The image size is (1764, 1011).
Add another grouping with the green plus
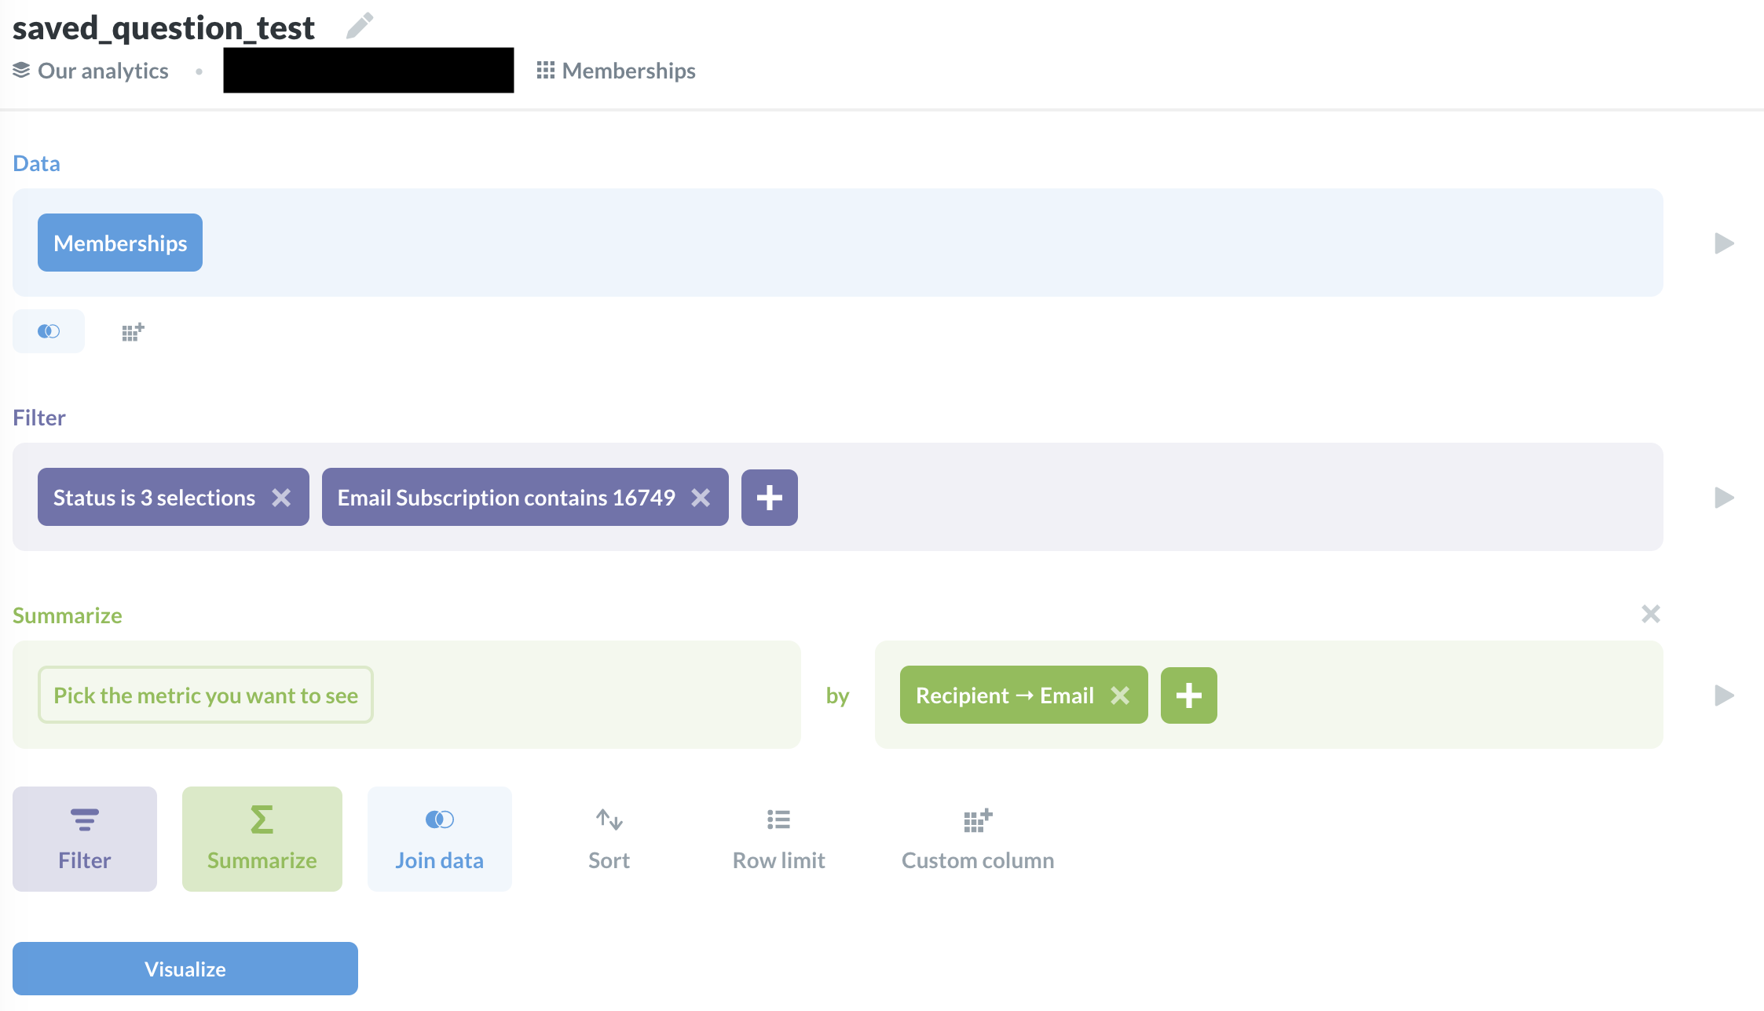1188,695
